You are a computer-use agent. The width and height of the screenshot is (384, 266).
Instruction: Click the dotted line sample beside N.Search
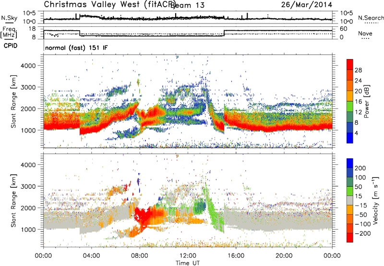pyautogui.click(x=371, y=23)
